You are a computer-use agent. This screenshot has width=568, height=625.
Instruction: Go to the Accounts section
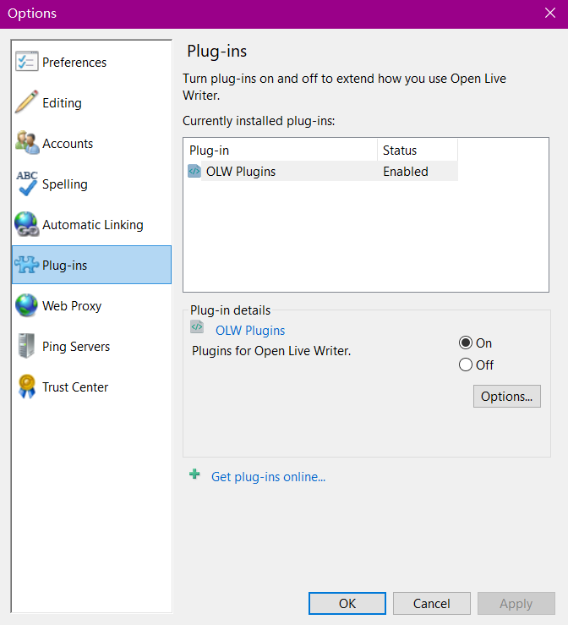92,144
